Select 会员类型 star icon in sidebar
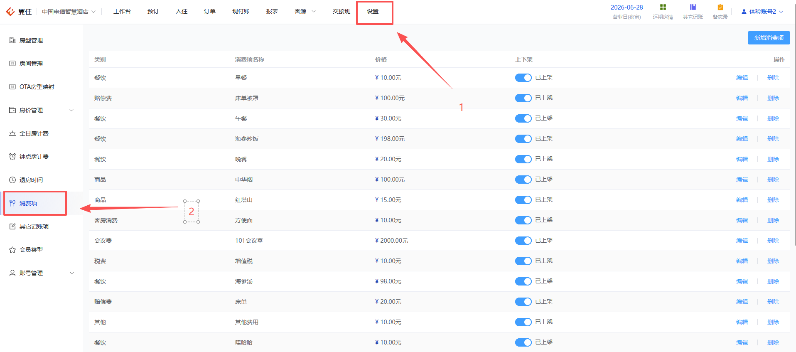 (12, 250)
